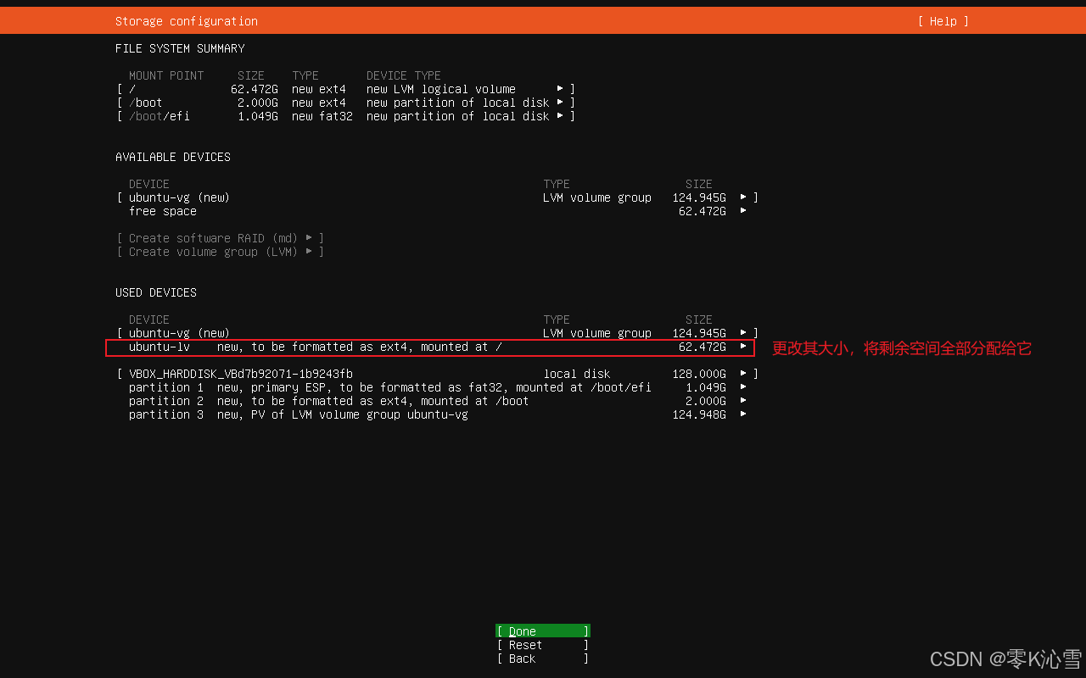Image resolution: width=1086 pixels, height=678 pixels.
Task: Open arrow for partition 3 row
Action: pyautogui.click(x=743, y=414)
